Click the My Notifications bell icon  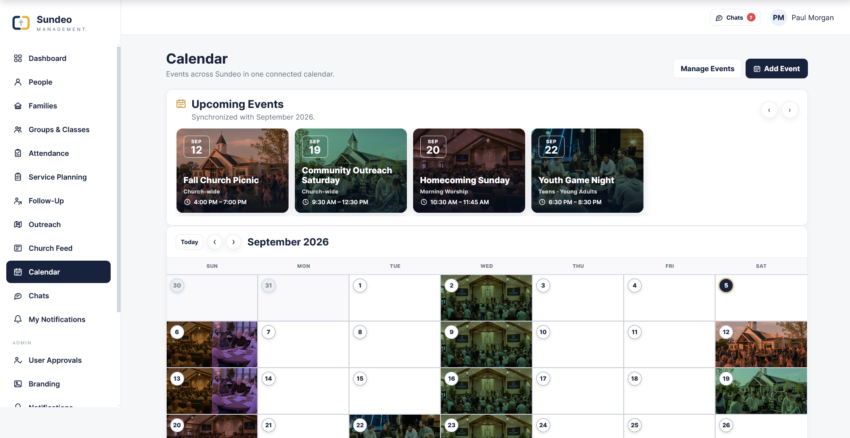pyautogui.click(x=18, y=319)
